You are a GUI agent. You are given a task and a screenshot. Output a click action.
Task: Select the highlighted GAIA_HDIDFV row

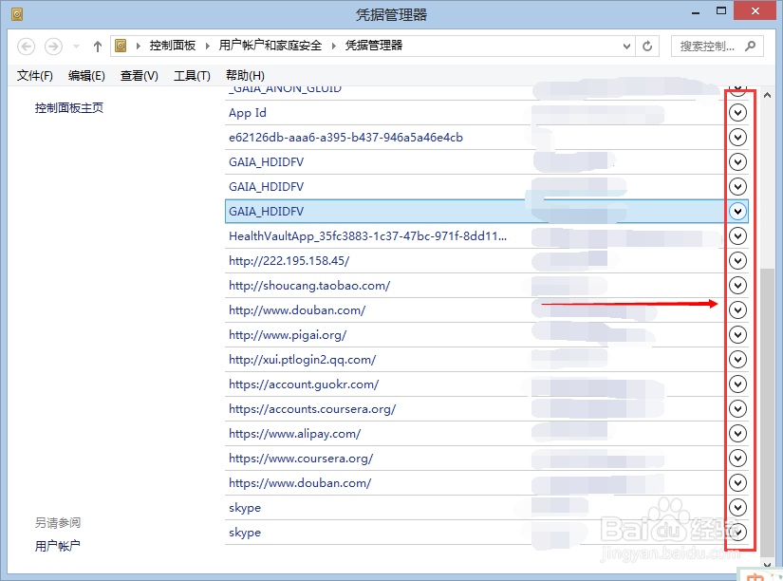tap(486, 212)
